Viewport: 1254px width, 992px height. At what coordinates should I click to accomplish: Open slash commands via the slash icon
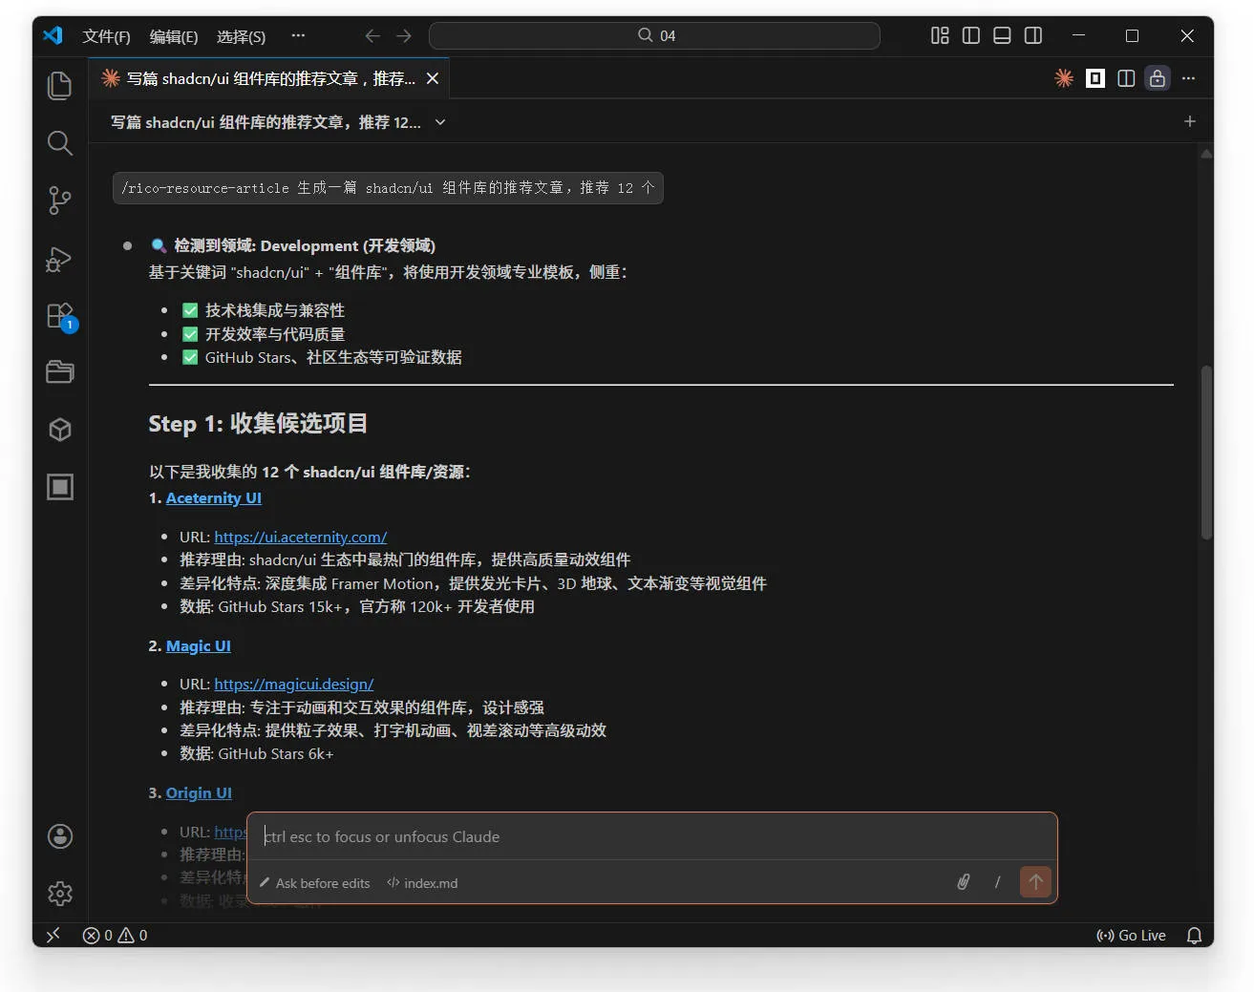pos(997,882)
